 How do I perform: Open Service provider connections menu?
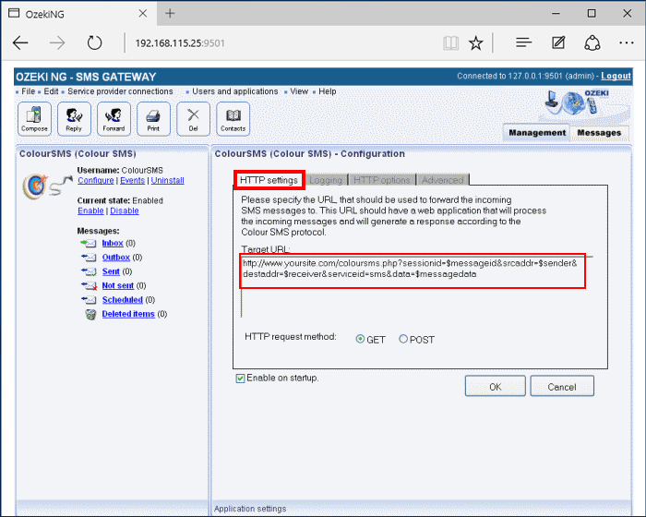pyautogui.click(x=120, y=91)
